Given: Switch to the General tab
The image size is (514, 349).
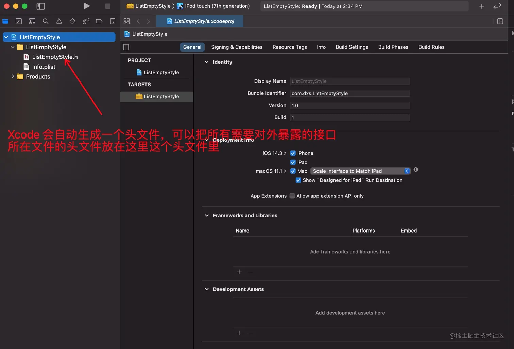Looking at the screenshot, I should pyautogui.click(x=192, y=47).
